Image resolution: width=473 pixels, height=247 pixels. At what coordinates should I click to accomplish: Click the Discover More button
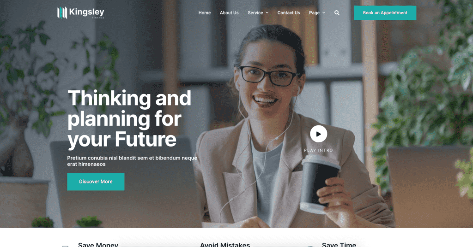click(x=96, y=182)
